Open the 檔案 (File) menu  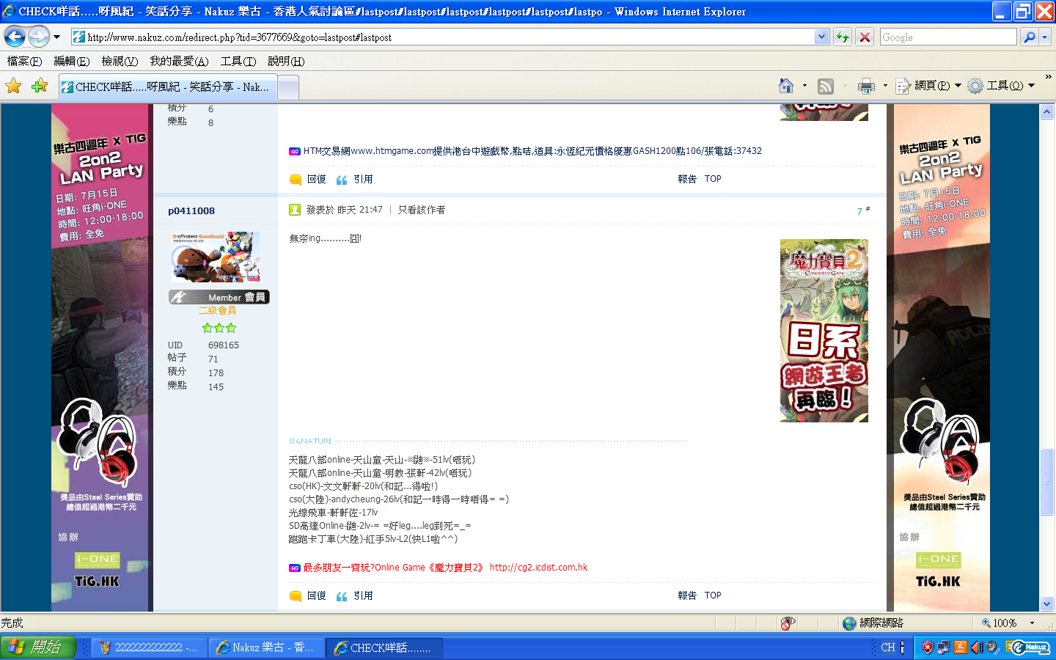click(x=24, y=61)
